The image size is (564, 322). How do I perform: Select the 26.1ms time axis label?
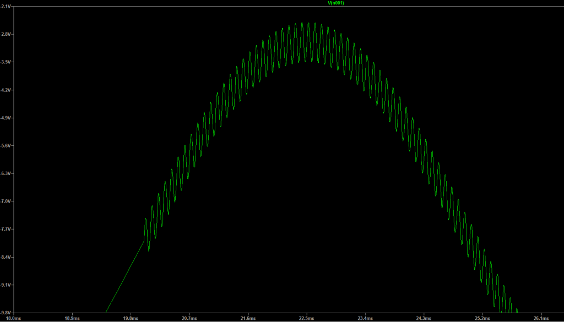(541, 318)
